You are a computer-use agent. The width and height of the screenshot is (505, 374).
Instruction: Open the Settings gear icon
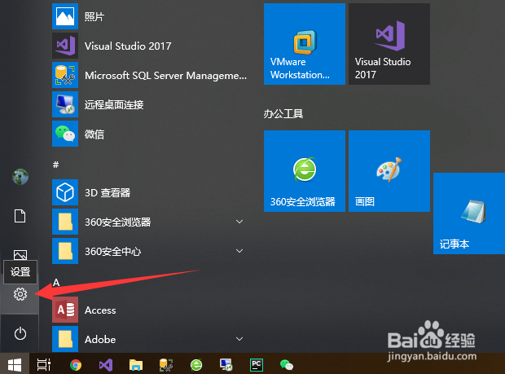pos(20,294)
